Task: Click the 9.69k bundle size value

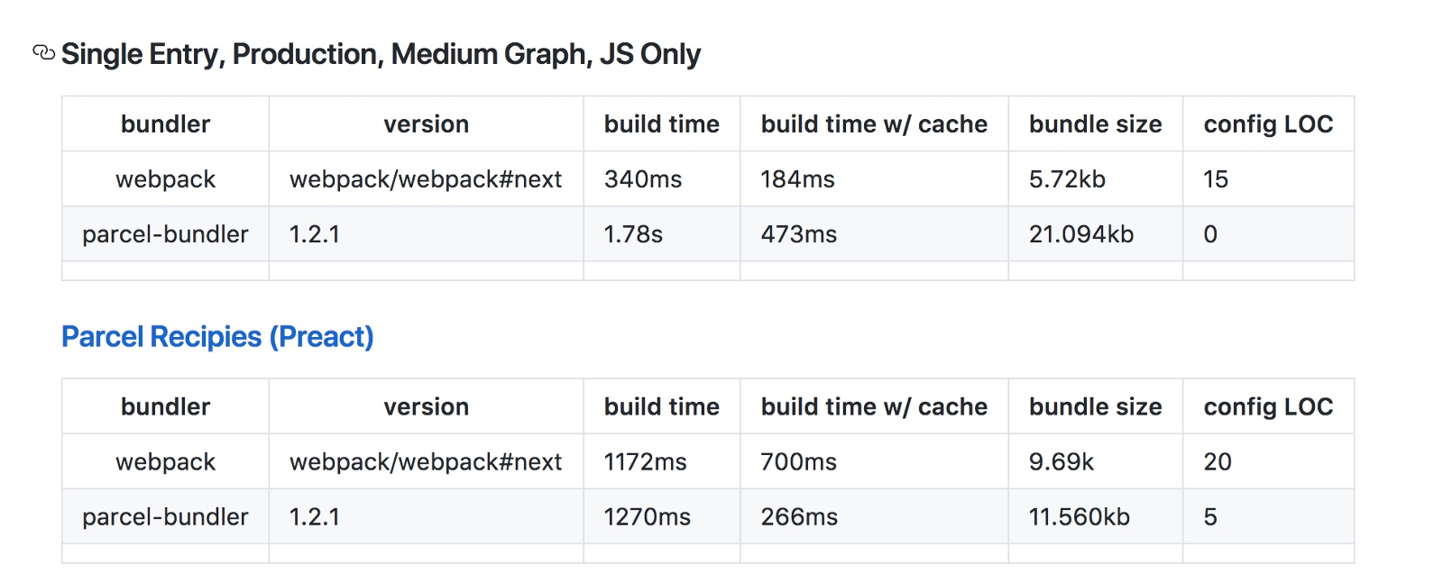Action: [x=1062, y=462]
